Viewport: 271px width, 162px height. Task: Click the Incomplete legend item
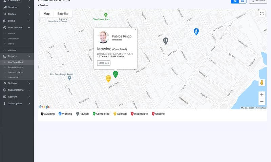pyautogui.click(x=139, y=114)
